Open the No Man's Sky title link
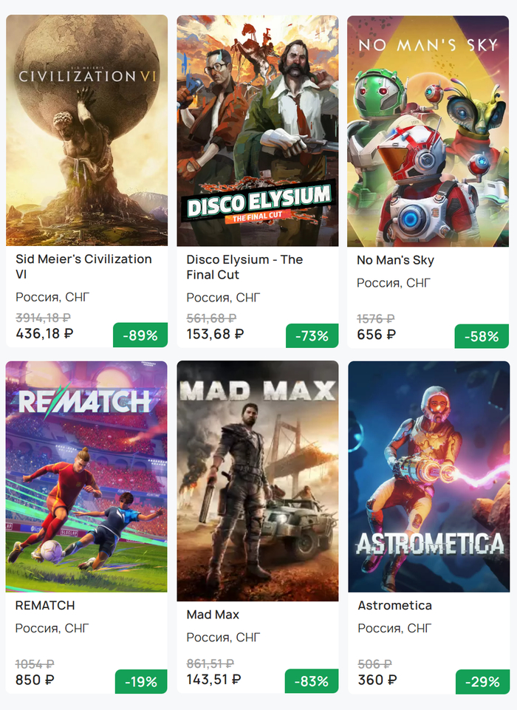This screenshot has width=517, height=710. click(395, 260)
